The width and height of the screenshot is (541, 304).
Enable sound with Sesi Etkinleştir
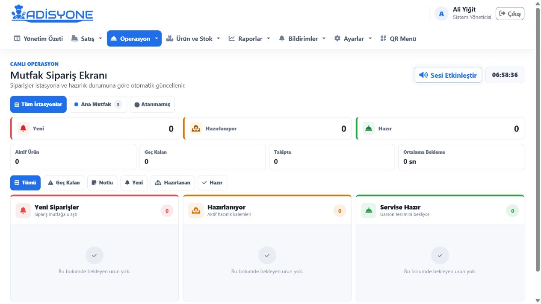(448, 75)
